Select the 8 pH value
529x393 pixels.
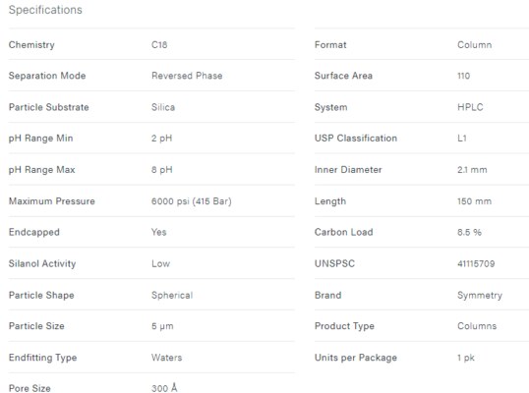tap(162, 170)
